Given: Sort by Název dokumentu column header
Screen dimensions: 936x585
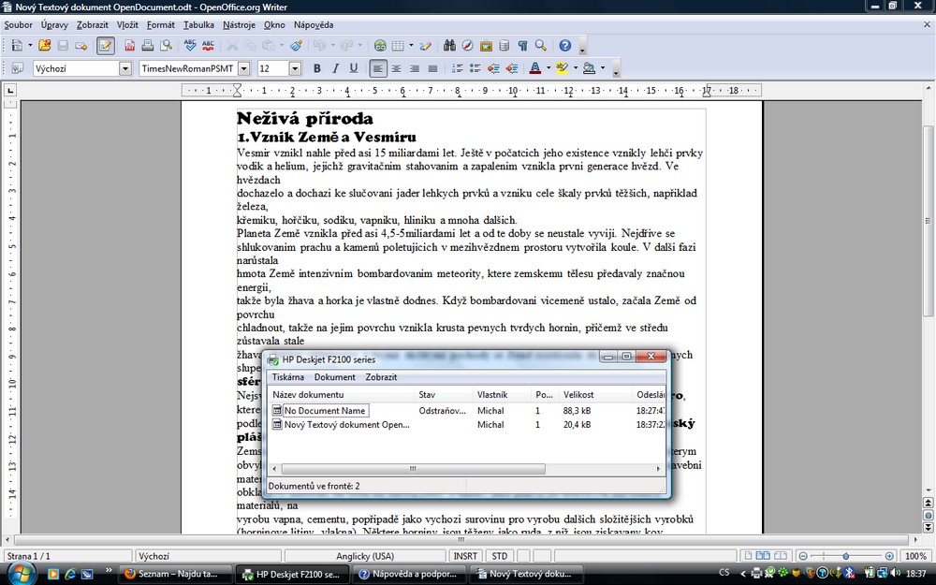Looking at the screenshot, I should click(x=341, y=395).
